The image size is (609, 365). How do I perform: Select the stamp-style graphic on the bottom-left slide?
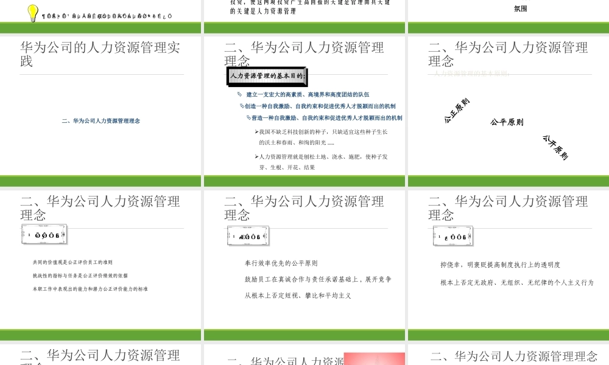(x=44, y=234)
